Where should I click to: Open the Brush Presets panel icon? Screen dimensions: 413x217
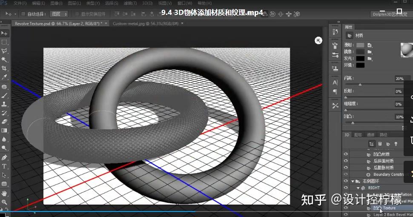(335, 55)
